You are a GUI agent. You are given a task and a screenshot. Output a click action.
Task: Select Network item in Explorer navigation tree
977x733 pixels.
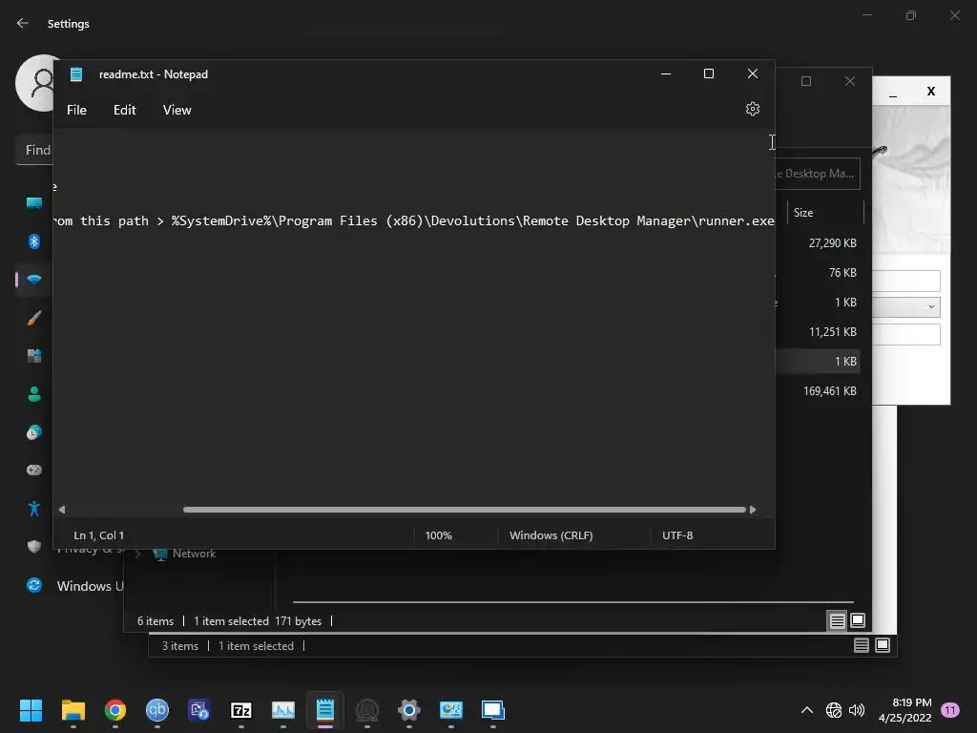pyautogui.click(x=194, y=554)
